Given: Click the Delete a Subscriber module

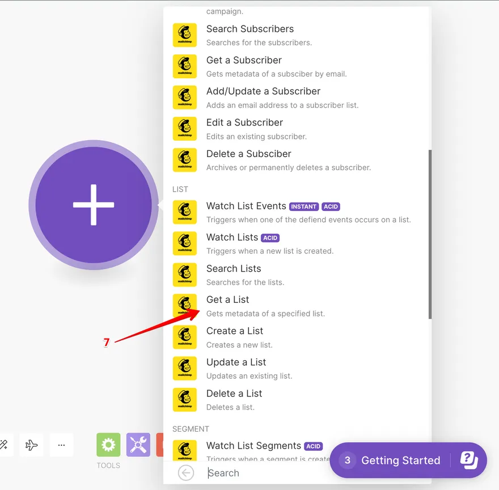Looking at the screenshot, I should 248,154.
